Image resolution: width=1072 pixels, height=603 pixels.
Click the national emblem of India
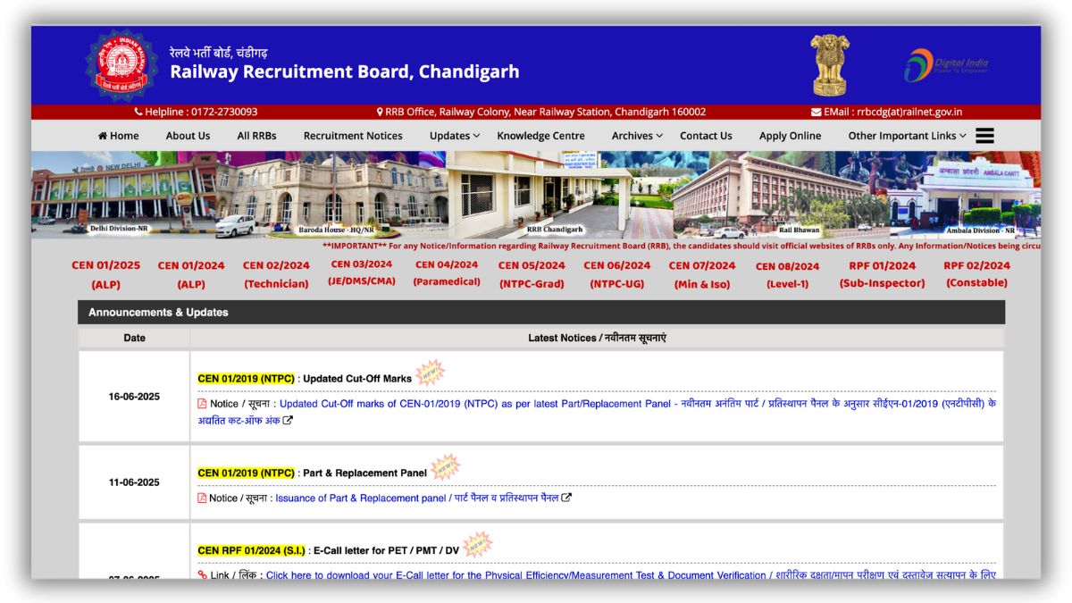tap(829, 65)
